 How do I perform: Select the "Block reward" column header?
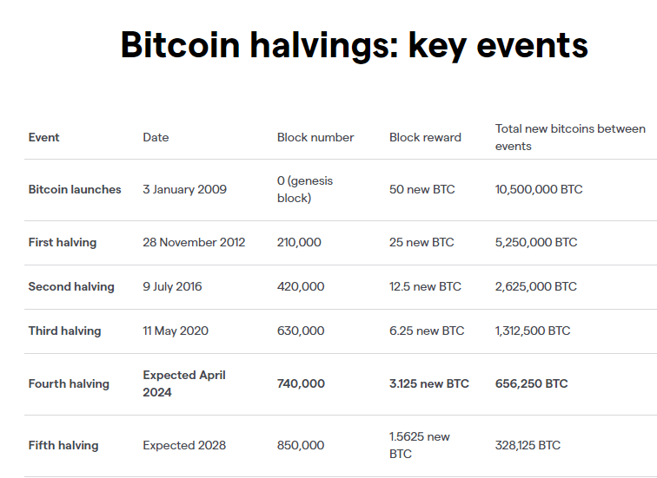point(425,137)
